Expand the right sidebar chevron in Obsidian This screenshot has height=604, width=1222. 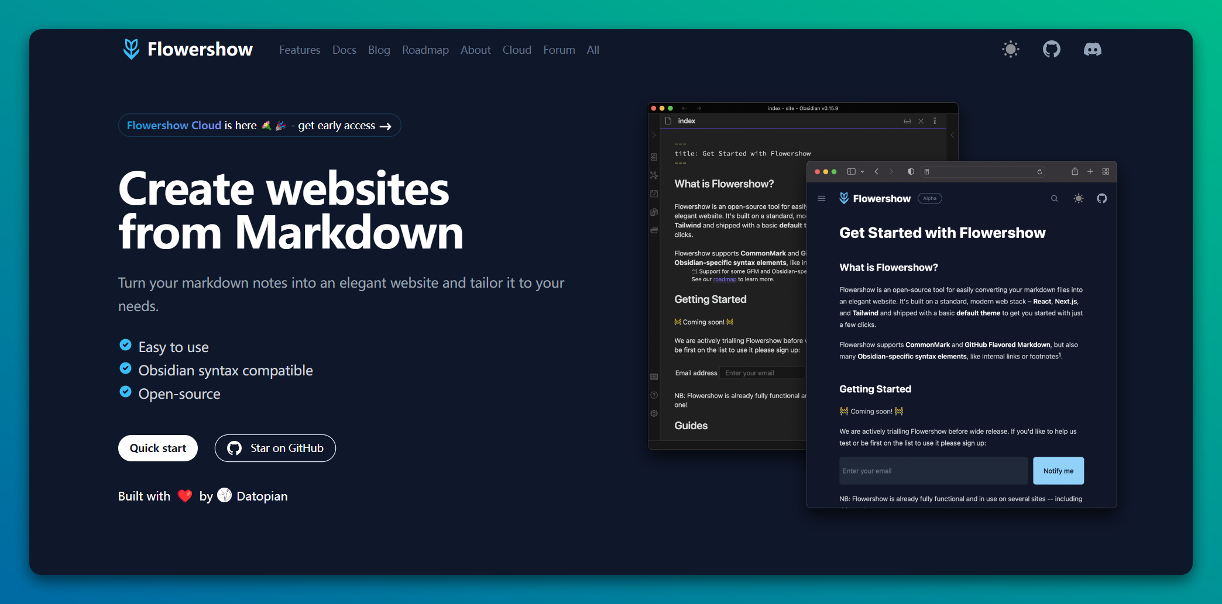point(952,135)
